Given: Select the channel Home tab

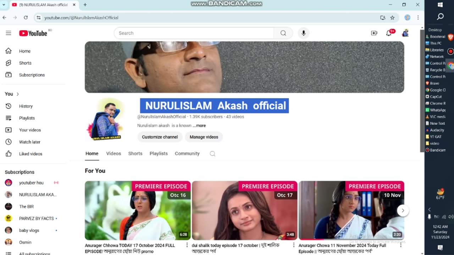Looking at the screenshot, I should click(x=92, y=154).
